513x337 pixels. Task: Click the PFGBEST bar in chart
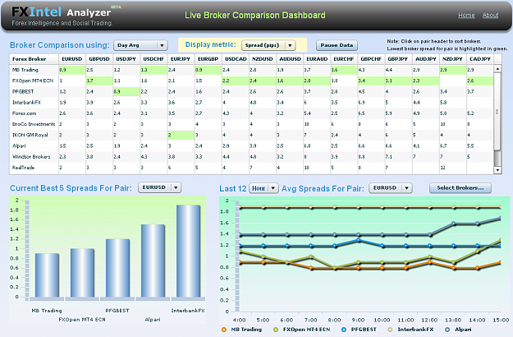117,268
